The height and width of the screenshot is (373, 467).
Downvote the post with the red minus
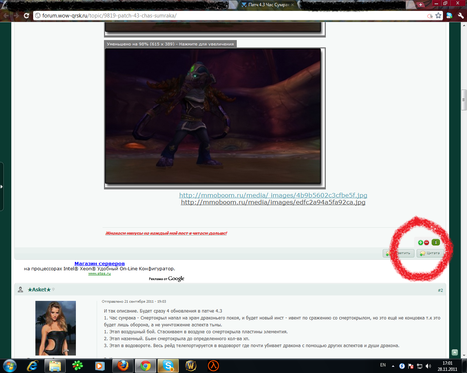click(x=426, y=243)
